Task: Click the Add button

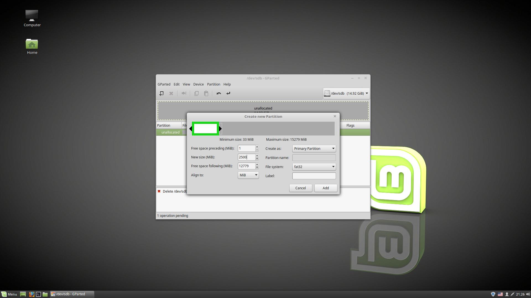Action: click(326, 188)
